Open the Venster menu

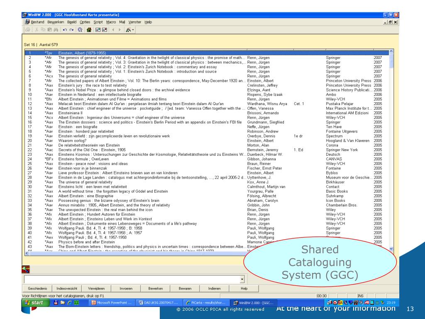135,22
